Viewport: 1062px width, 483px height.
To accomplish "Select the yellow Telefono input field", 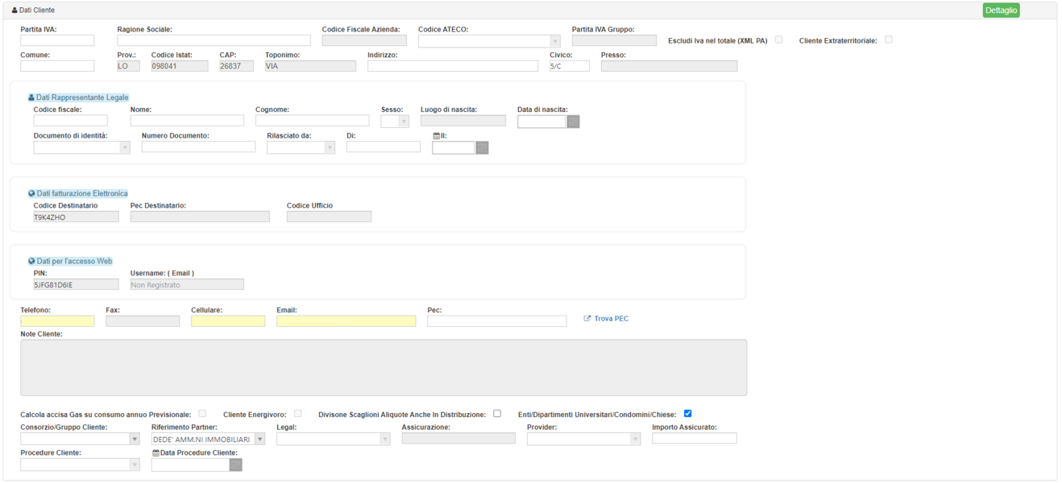I will tap(57, 321).
